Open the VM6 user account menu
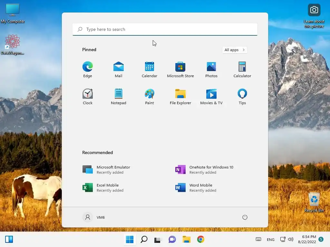330x247 pixels. tap(94, 217)
